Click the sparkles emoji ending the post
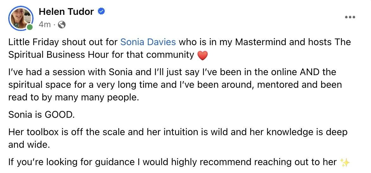Viewport: 371px width, 173px height. (344, 162)
